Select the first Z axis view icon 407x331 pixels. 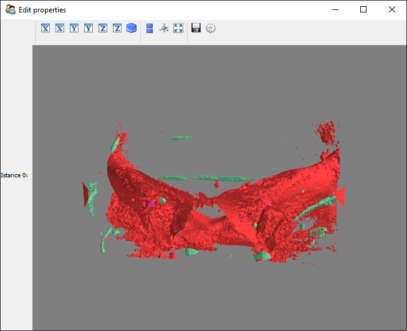point(103,28)
